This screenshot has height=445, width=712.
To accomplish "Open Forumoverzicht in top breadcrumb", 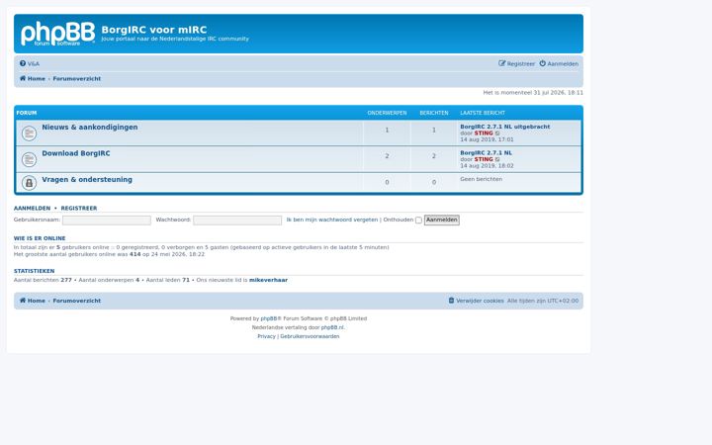I will [77, 78].
